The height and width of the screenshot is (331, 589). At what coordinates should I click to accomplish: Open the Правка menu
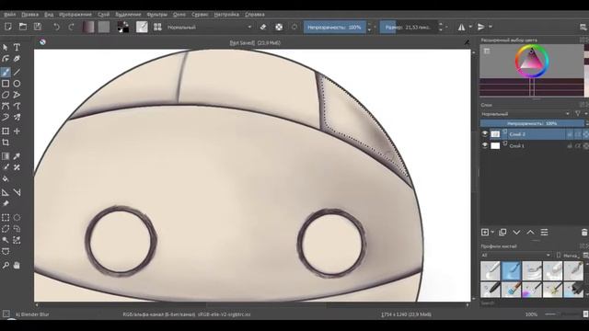30,15
